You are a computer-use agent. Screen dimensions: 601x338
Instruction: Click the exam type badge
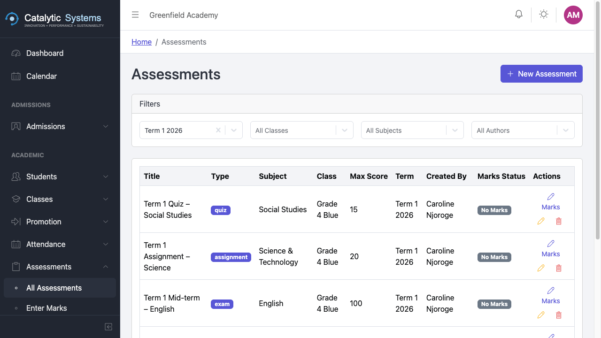pos(222,304)
